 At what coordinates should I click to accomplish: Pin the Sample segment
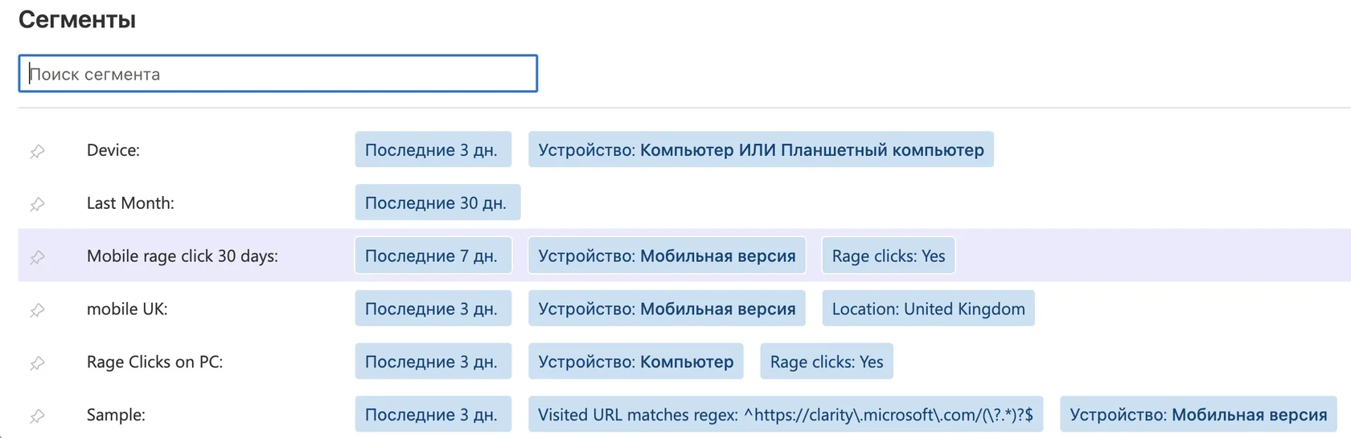(x=38, y=415)
